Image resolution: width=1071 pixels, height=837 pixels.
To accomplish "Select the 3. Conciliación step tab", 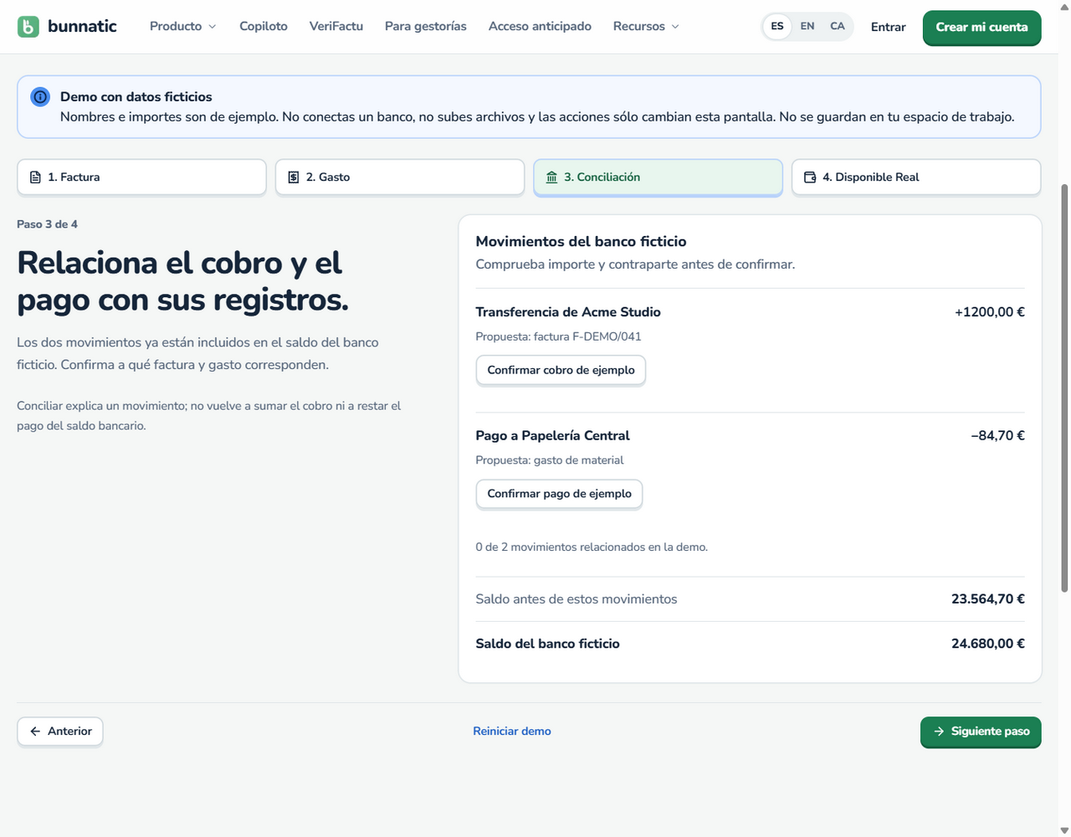I will click(658, 177).
